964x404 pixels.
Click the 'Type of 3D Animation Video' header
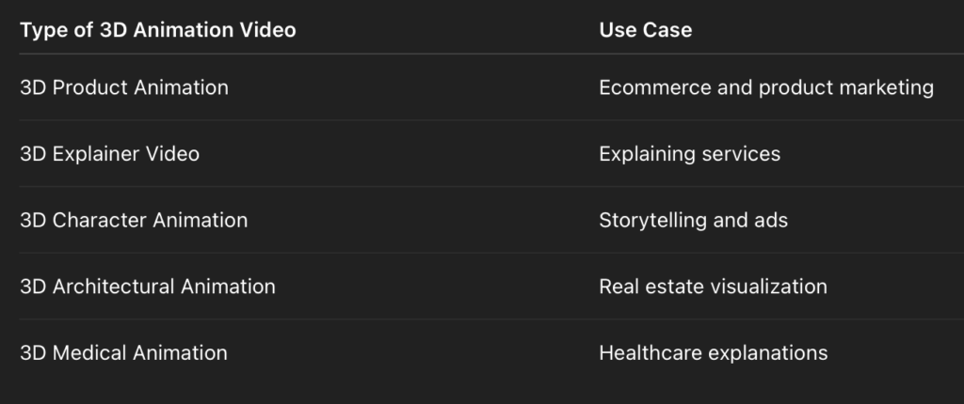point(158,30)
